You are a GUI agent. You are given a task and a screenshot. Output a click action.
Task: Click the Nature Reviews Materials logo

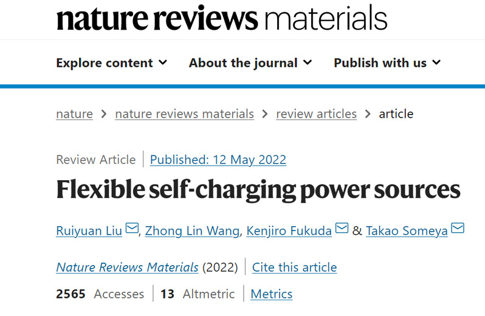(221, 18)
